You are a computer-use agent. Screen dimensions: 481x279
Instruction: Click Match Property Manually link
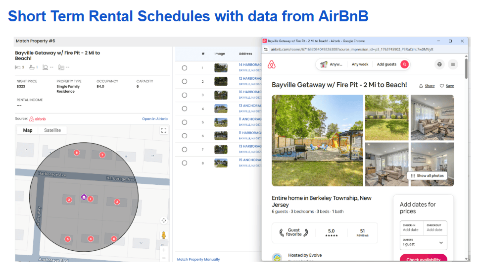pyautogui.click(x=198, y=259)
